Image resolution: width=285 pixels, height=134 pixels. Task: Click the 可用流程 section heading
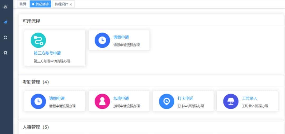pos(31,21)
